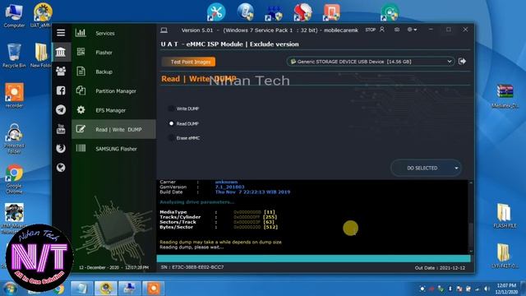
Task: Click the volume icon in system tray
Action: [x=486, y=289]
